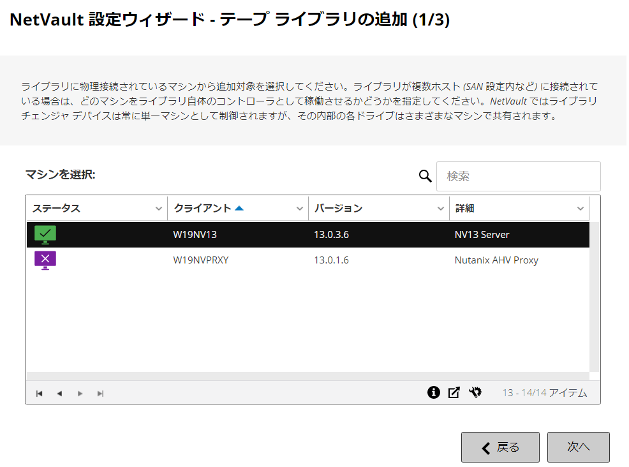Select the W19NVPRXY client row
Screen dimensions: 629x467
pyautogui.click(x=307, y=260)
